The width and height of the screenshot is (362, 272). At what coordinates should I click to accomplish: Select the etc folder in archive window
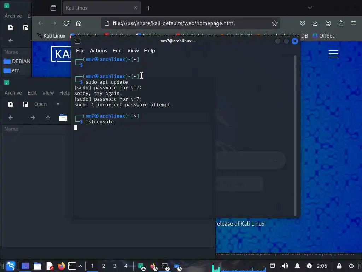[11, 70]
